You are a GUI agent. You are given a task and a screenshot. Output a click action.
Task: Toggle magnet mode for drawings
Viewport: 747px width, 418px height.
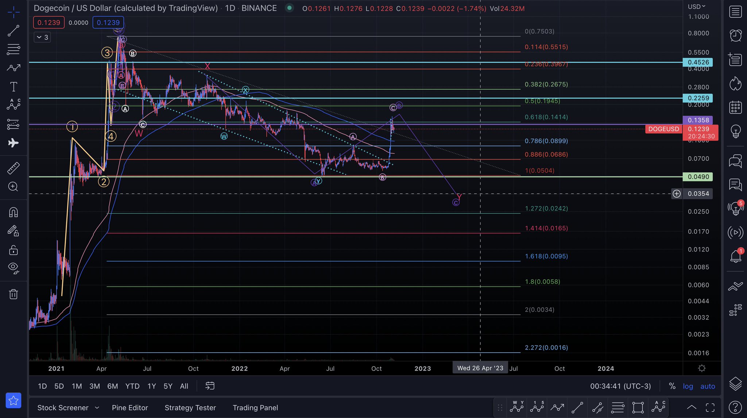[13, 212]
